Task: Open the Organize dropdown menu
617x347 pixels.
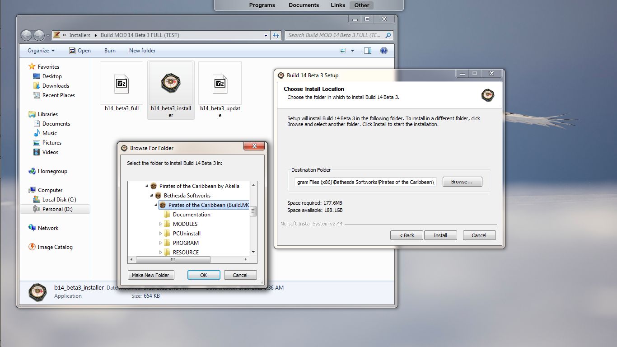Action: pos(41,51)
